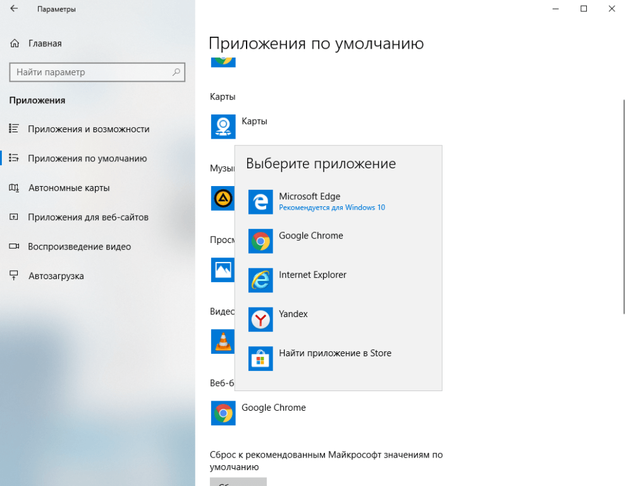Focus the Найти параметр search field
The image size is (626, 486).
(x=97, y=72)
